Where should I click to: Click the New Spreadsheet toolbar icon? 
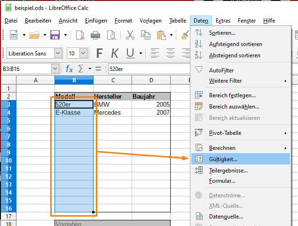coord(14,35)
